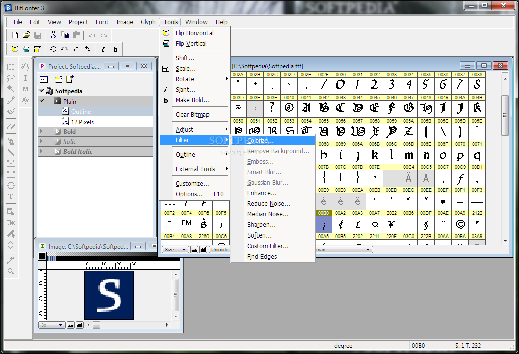Image resolution: width=519 pixels, height=354 pixels.
Task: Open the Glyph menu
Action: click(x=148, y=22)
